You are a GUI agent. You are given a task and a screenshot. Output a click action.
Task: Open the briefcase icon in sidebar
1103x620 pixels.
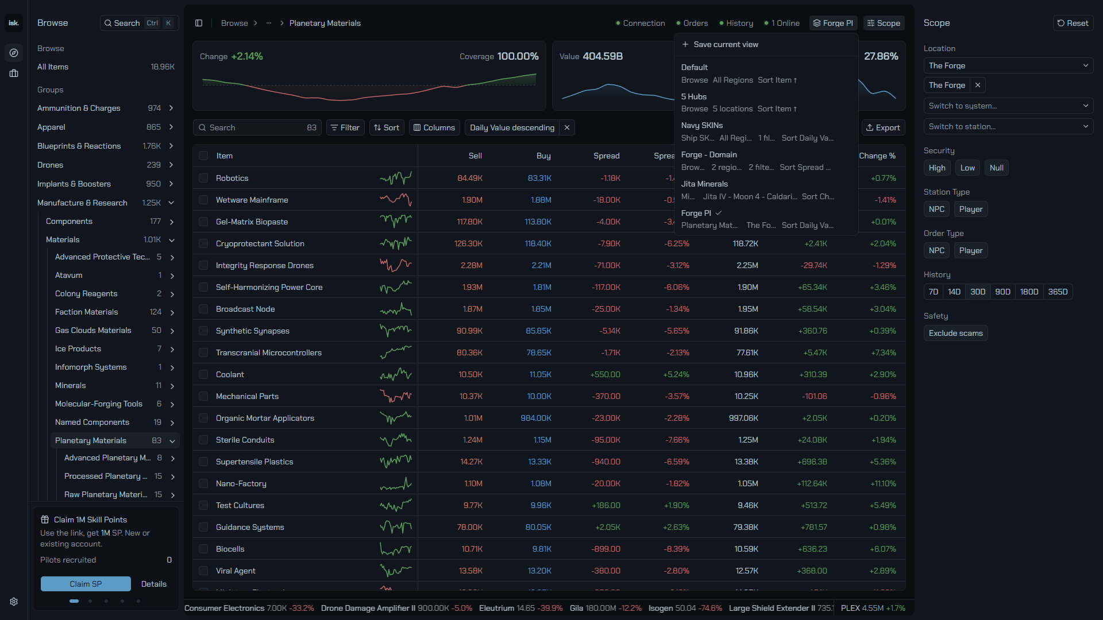[14, 73]
